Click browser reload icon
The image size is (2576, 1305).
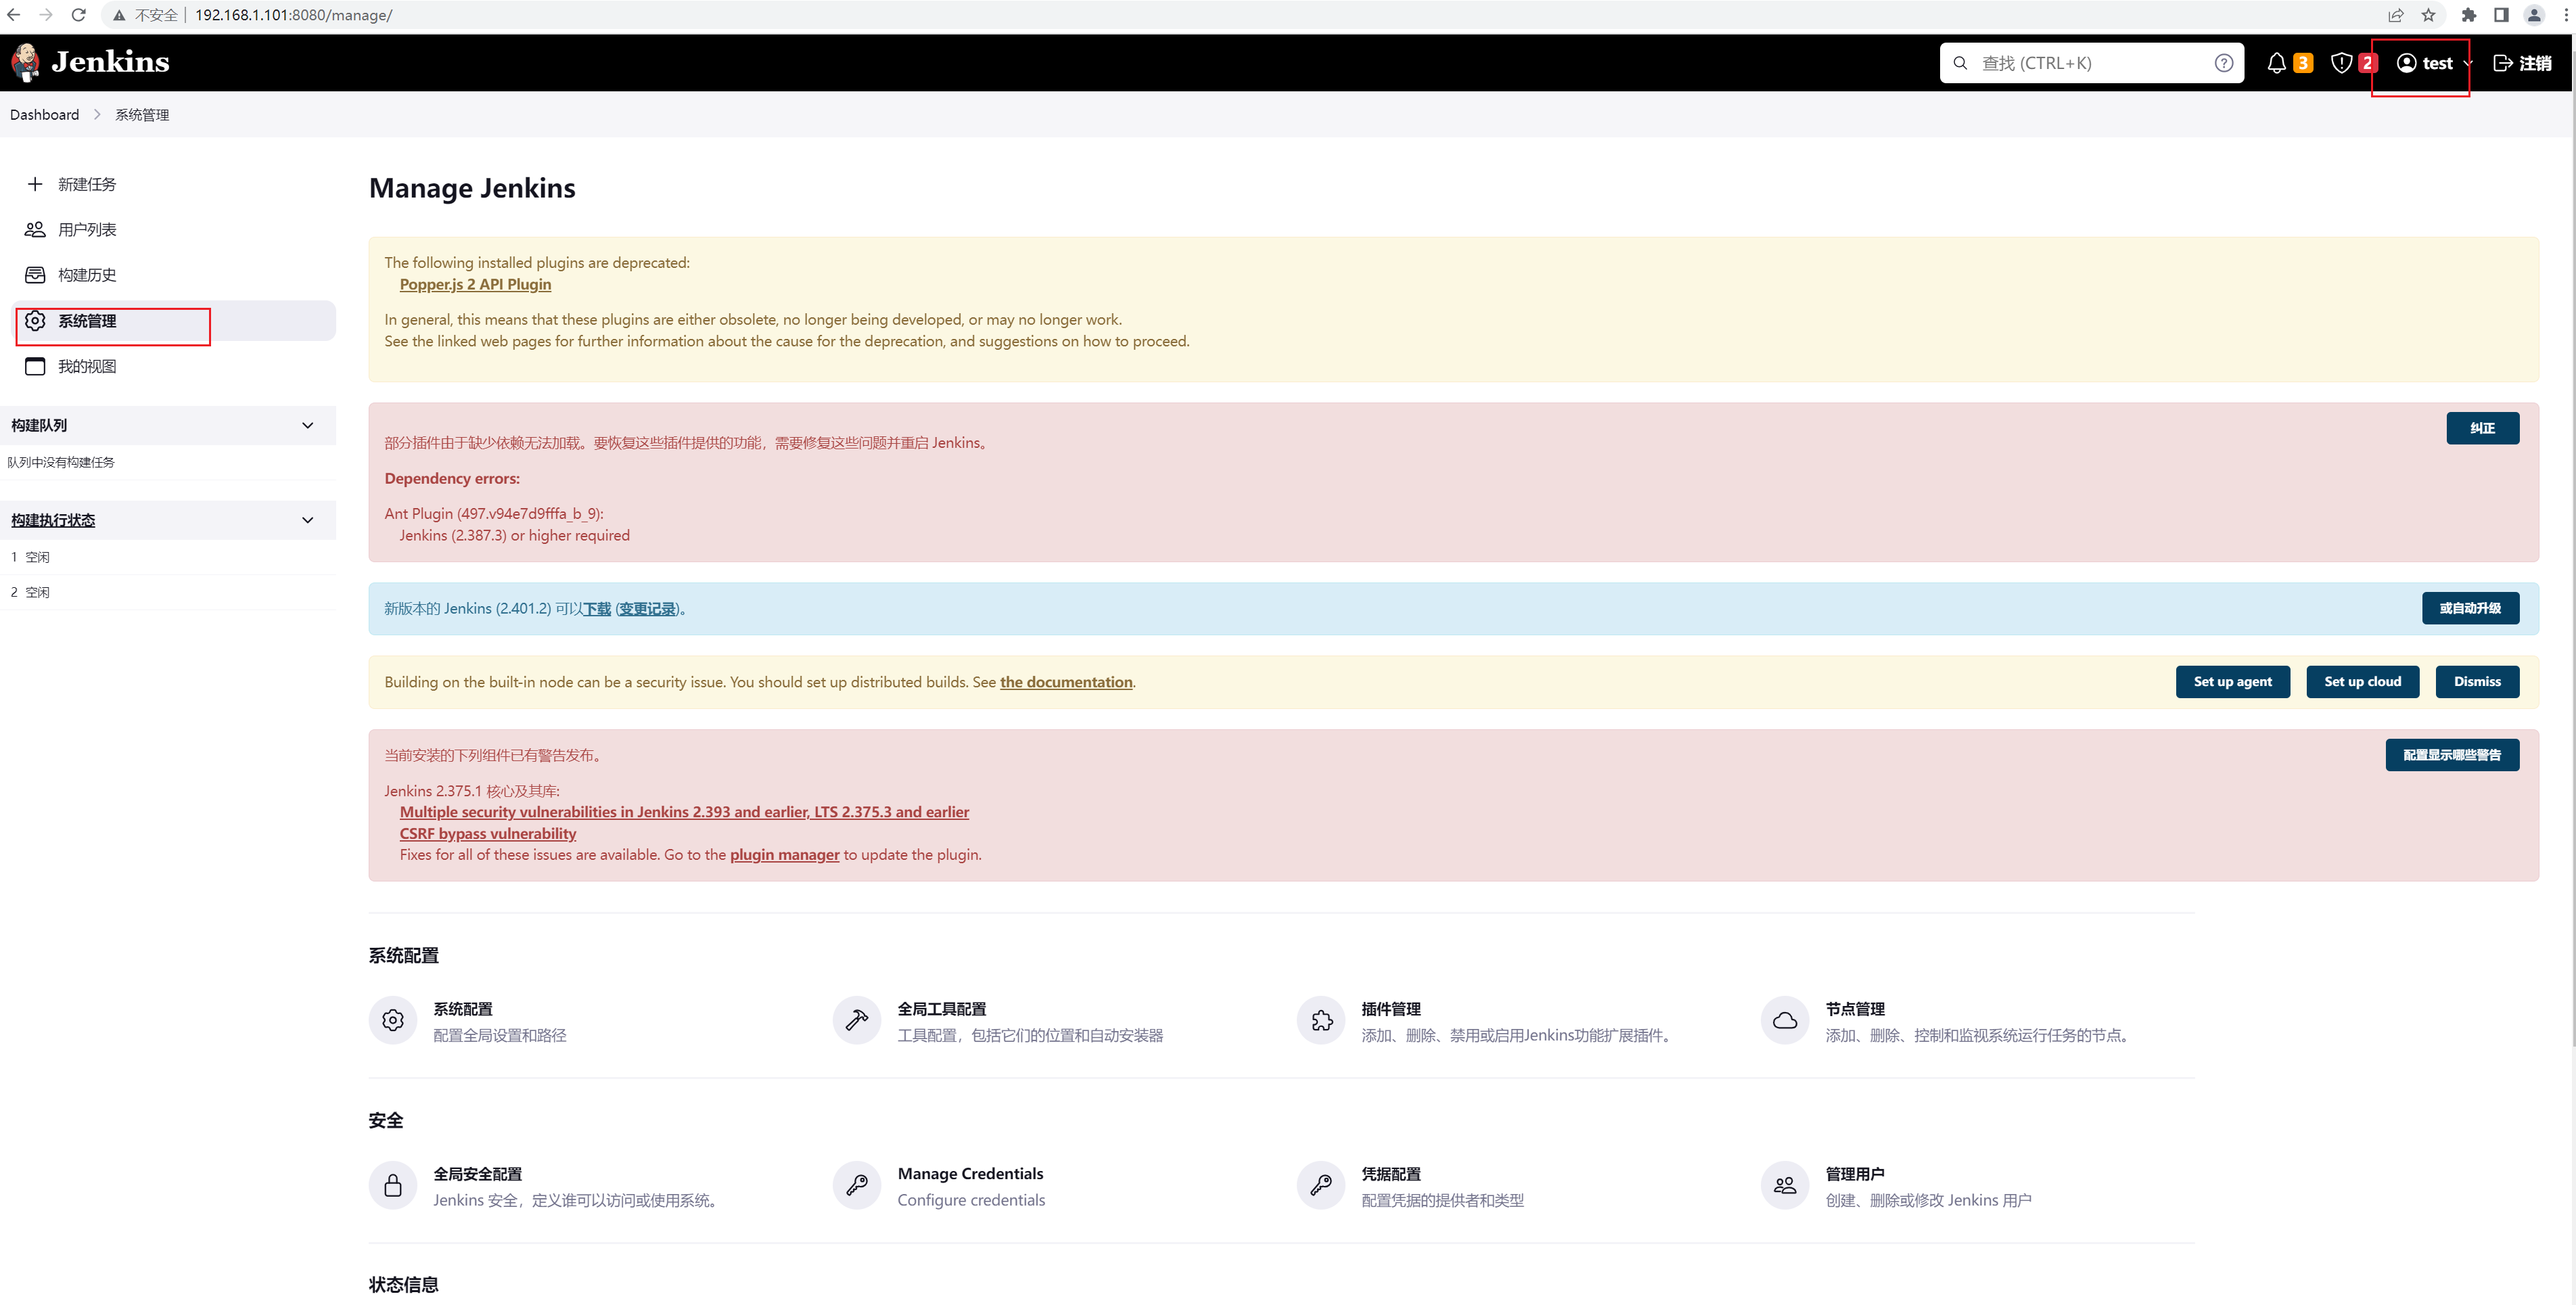tap(79, 15)
